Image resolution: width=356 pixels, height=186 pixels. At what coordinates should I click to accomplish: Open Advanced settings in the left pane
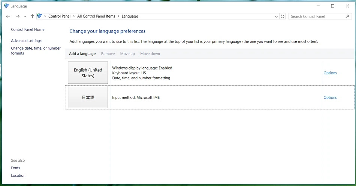26,41
